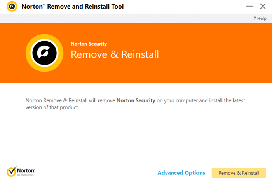The width and height of the screenshot is (272, 181).
Task: Click the bold 'Norton Security' text in description
Action: click(x=136, y=100)
